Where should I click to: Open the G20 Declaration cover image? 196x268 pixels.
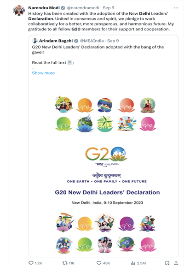[x=104, y=167]
